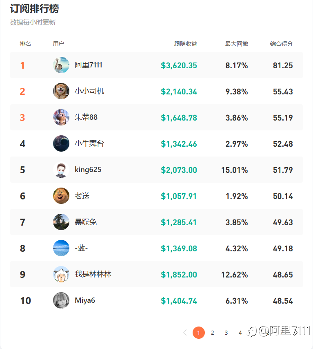Click Miya6's grayscale avatar
The image size is (313, 349).
(x=61, y=300)
